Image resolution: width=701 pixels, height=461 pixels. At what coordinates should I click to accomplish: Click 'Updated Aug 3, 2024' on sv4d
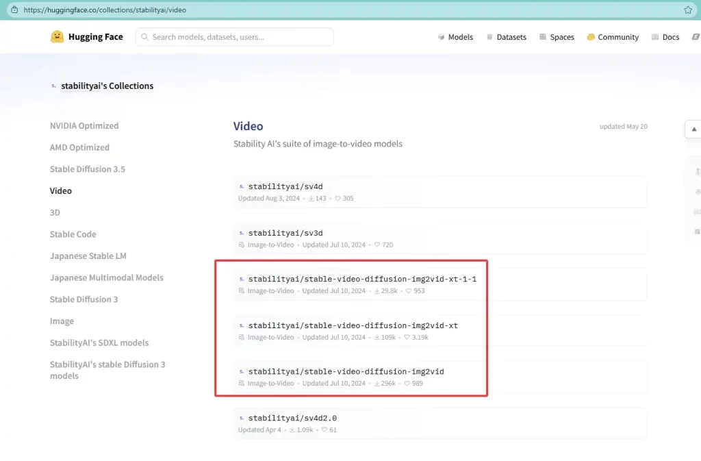pyautogui.click(x=268, y=199)
